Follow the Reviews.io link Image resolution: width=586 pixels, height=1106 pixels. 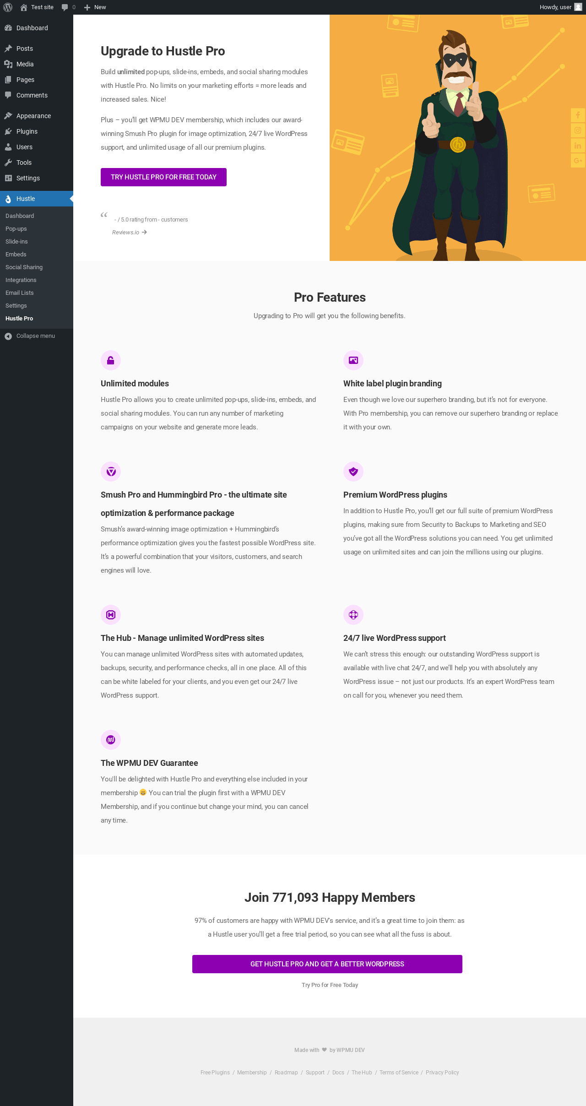click(x=129, y=233)
